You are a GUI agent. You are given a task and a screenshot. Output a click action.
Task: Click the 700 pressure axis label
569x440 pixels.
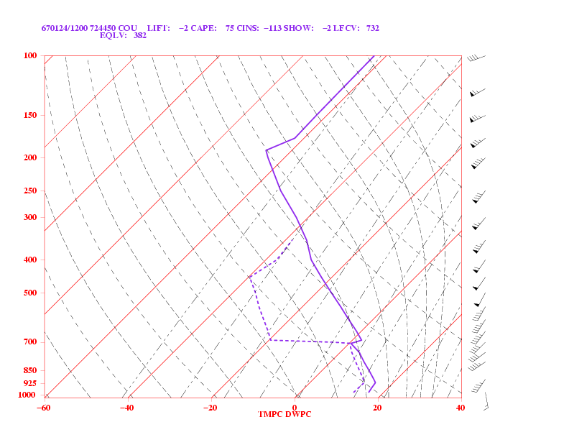point(30,342)
